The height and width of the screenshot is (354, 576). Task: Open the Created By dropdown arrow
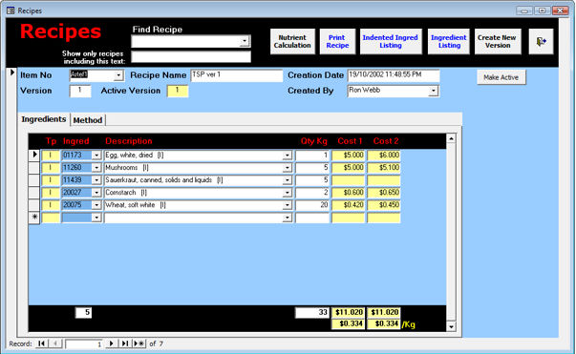coord(434,91)
